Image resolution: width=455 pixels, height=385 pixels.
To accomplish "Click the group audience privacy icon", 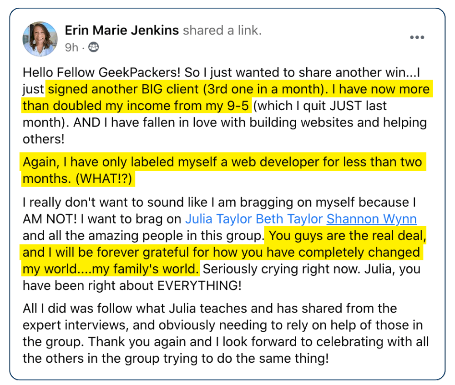I will tap(93, 47).
